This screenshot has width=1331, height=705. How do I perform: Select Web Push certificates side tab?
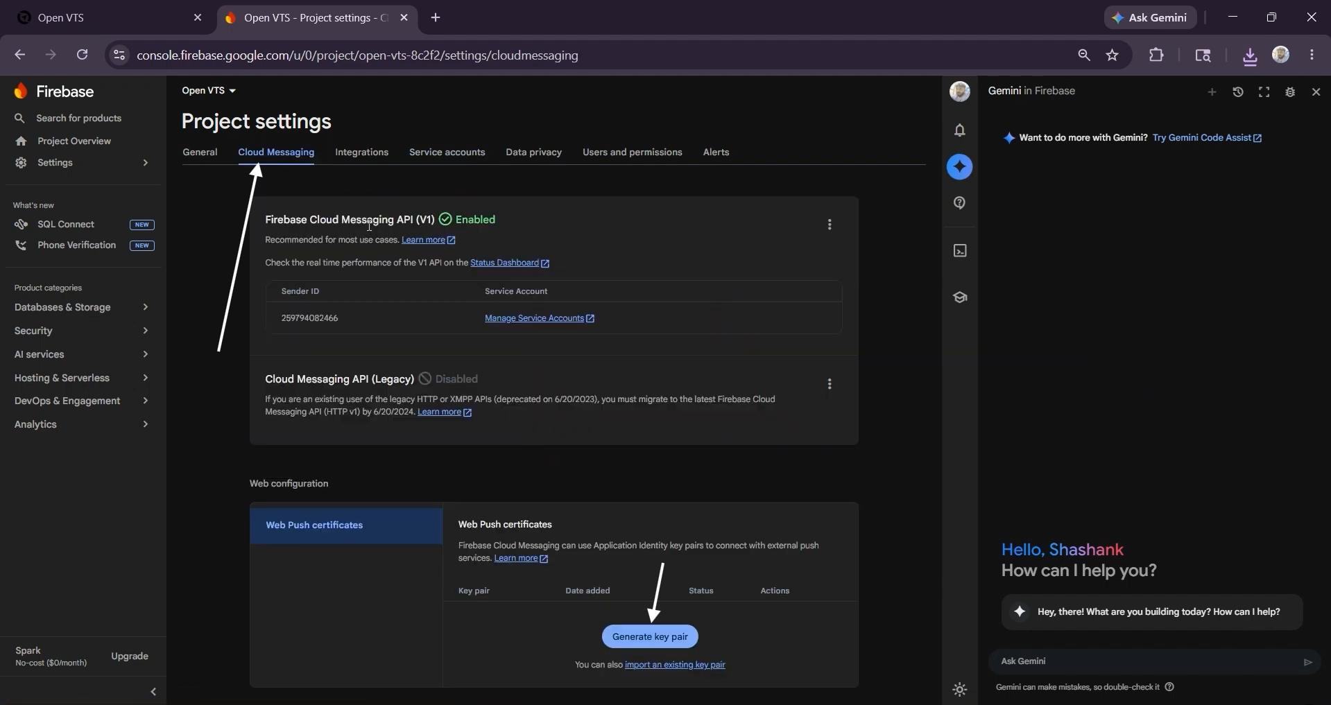coord(346,525)
